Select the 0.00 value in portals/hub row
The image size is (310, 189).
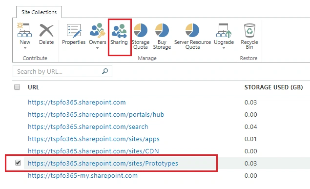coord(251,115)
